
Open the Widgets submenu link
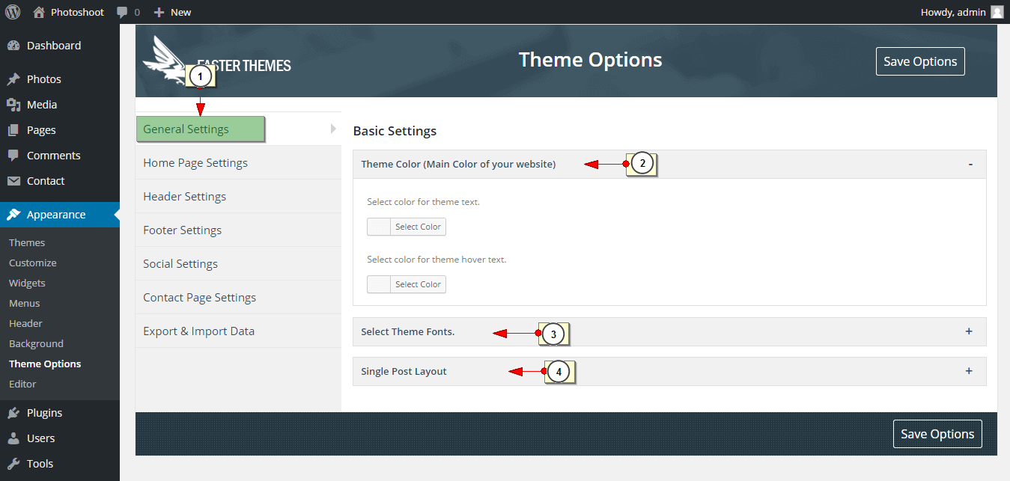[27, 283]
